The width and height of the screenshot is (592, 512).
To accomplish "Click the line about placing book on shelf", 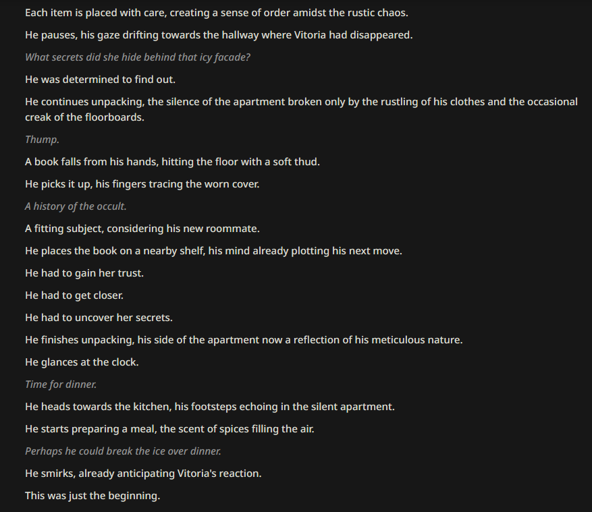I will (213, 251).
